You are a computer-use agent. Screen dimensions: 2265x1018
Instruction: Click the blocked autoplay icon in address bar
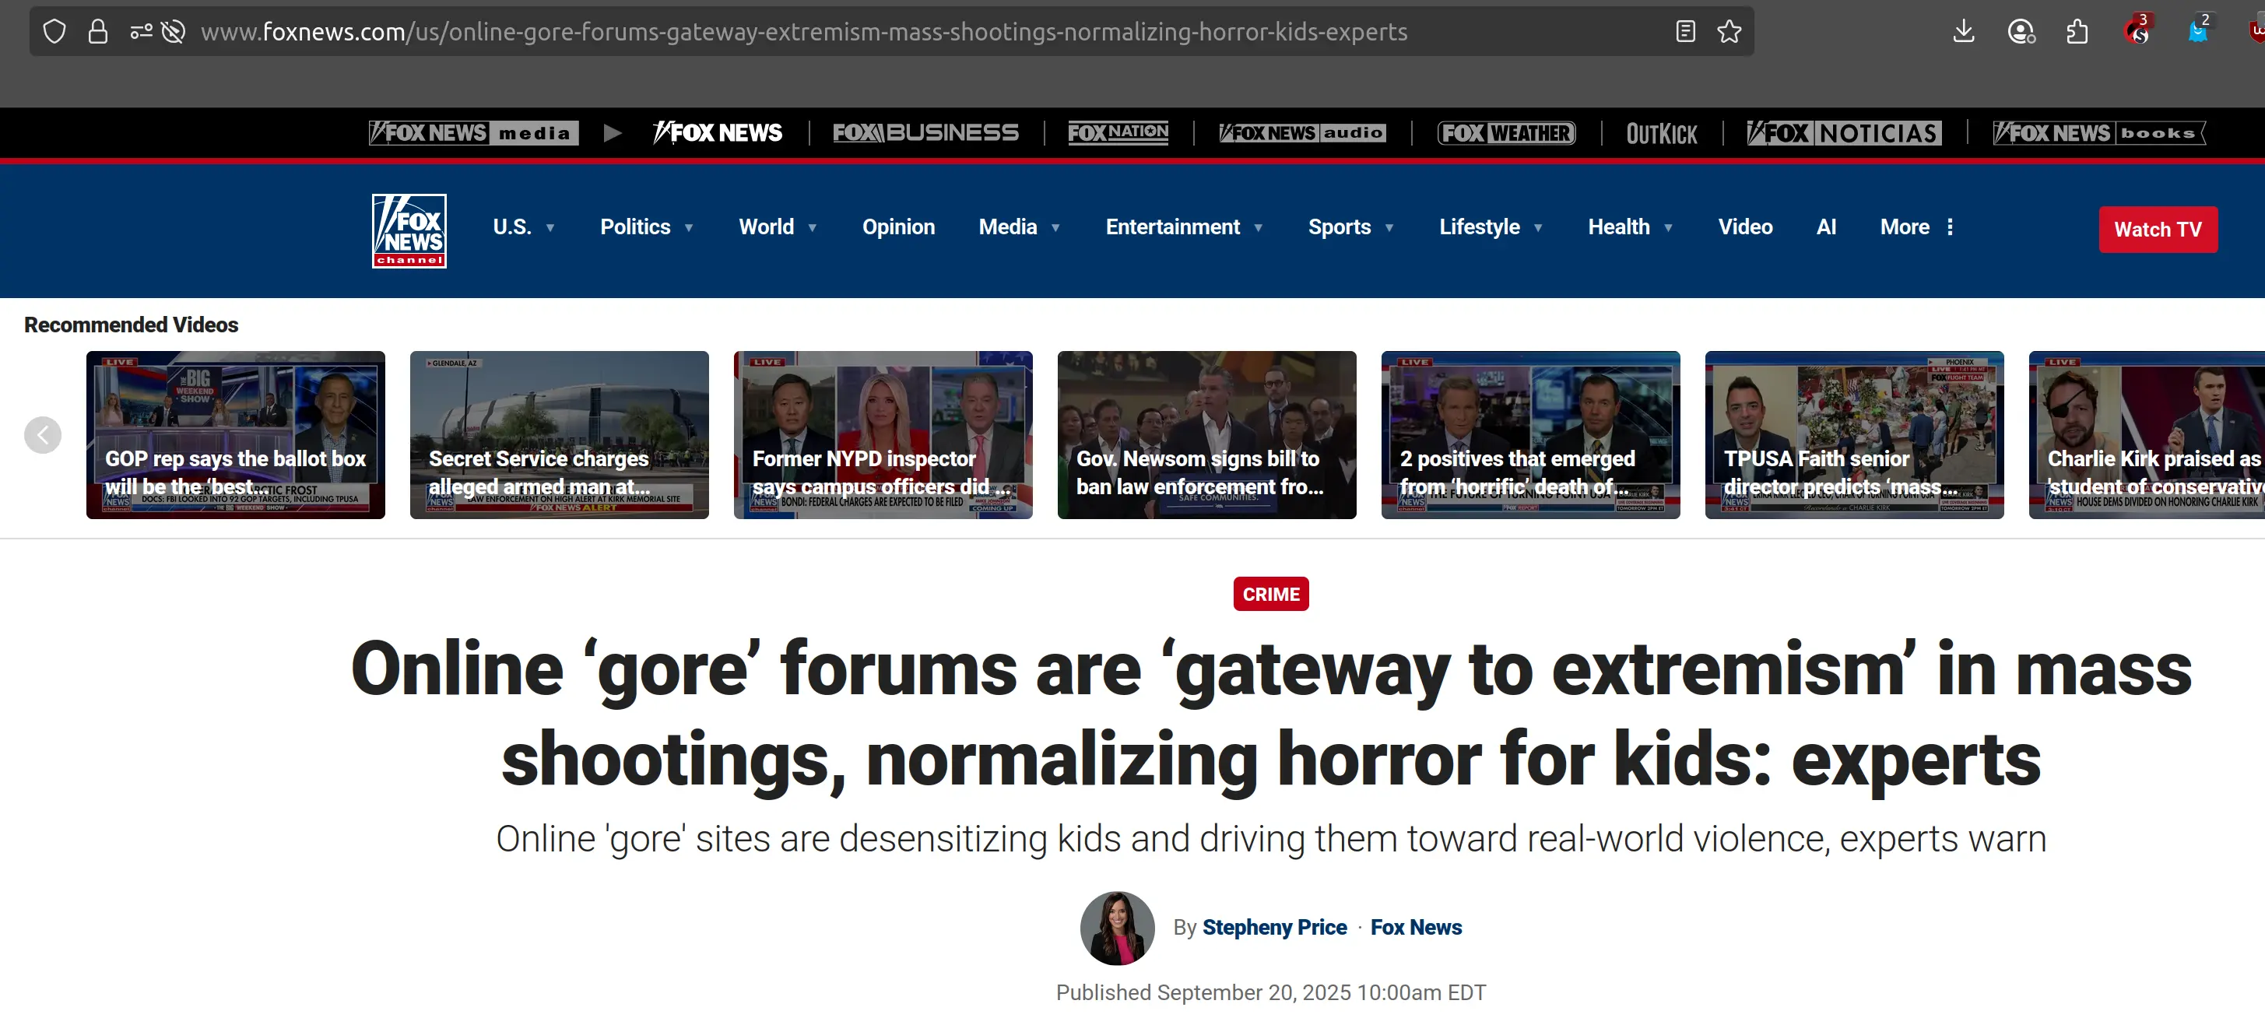pos(174,32)
